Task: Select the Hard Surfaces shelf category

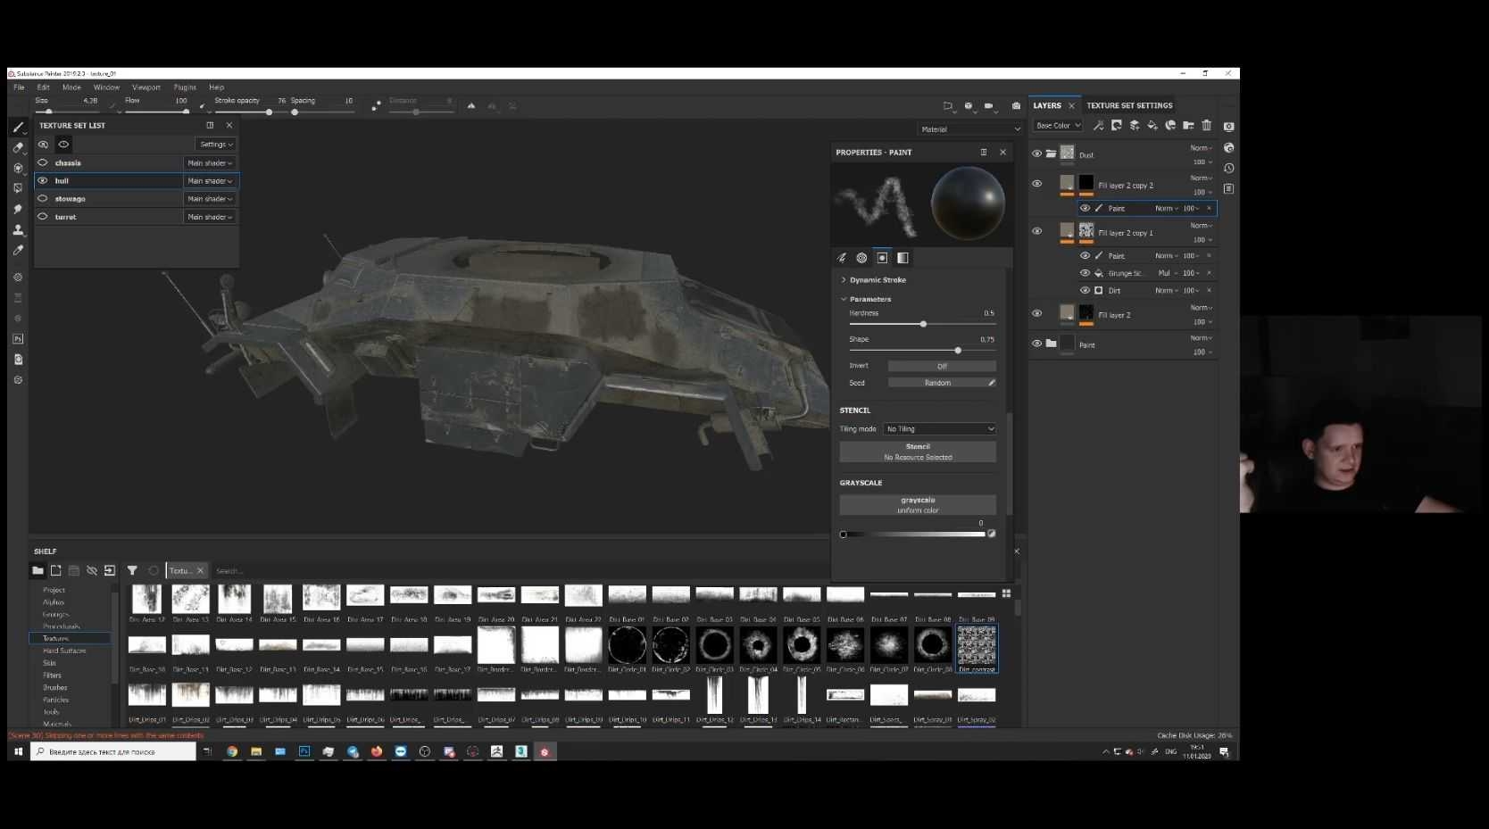Action: [64, 651]
